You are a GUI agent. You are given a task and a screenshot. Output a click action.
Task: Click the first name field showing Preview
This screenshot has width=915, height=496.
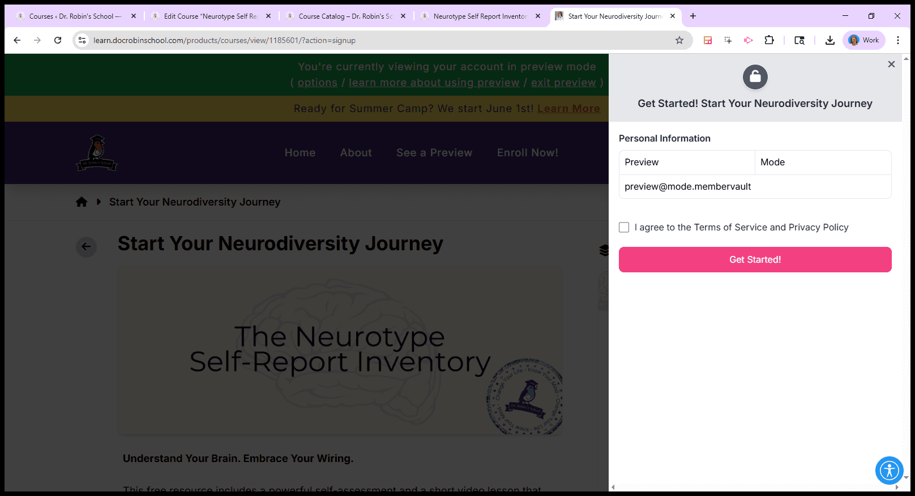coord(687,163)
